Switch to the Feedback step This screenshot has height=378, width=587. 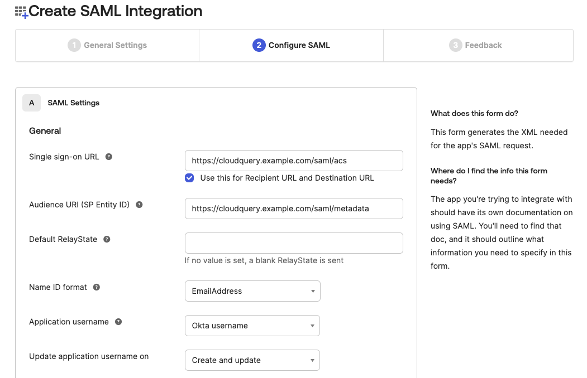tap(483, 45)
